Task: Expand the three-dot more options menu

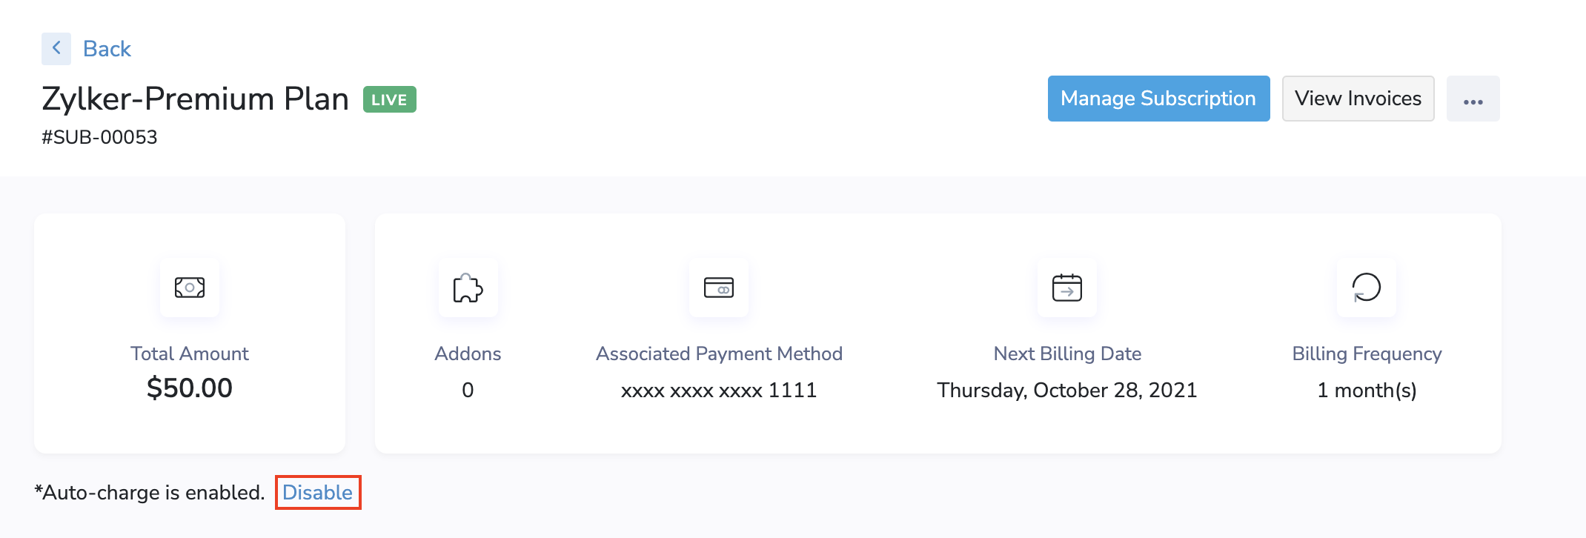Action: (x=1473, y=99)
